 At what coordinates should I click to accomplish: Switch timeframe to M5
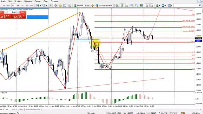(x=4, y=6)
